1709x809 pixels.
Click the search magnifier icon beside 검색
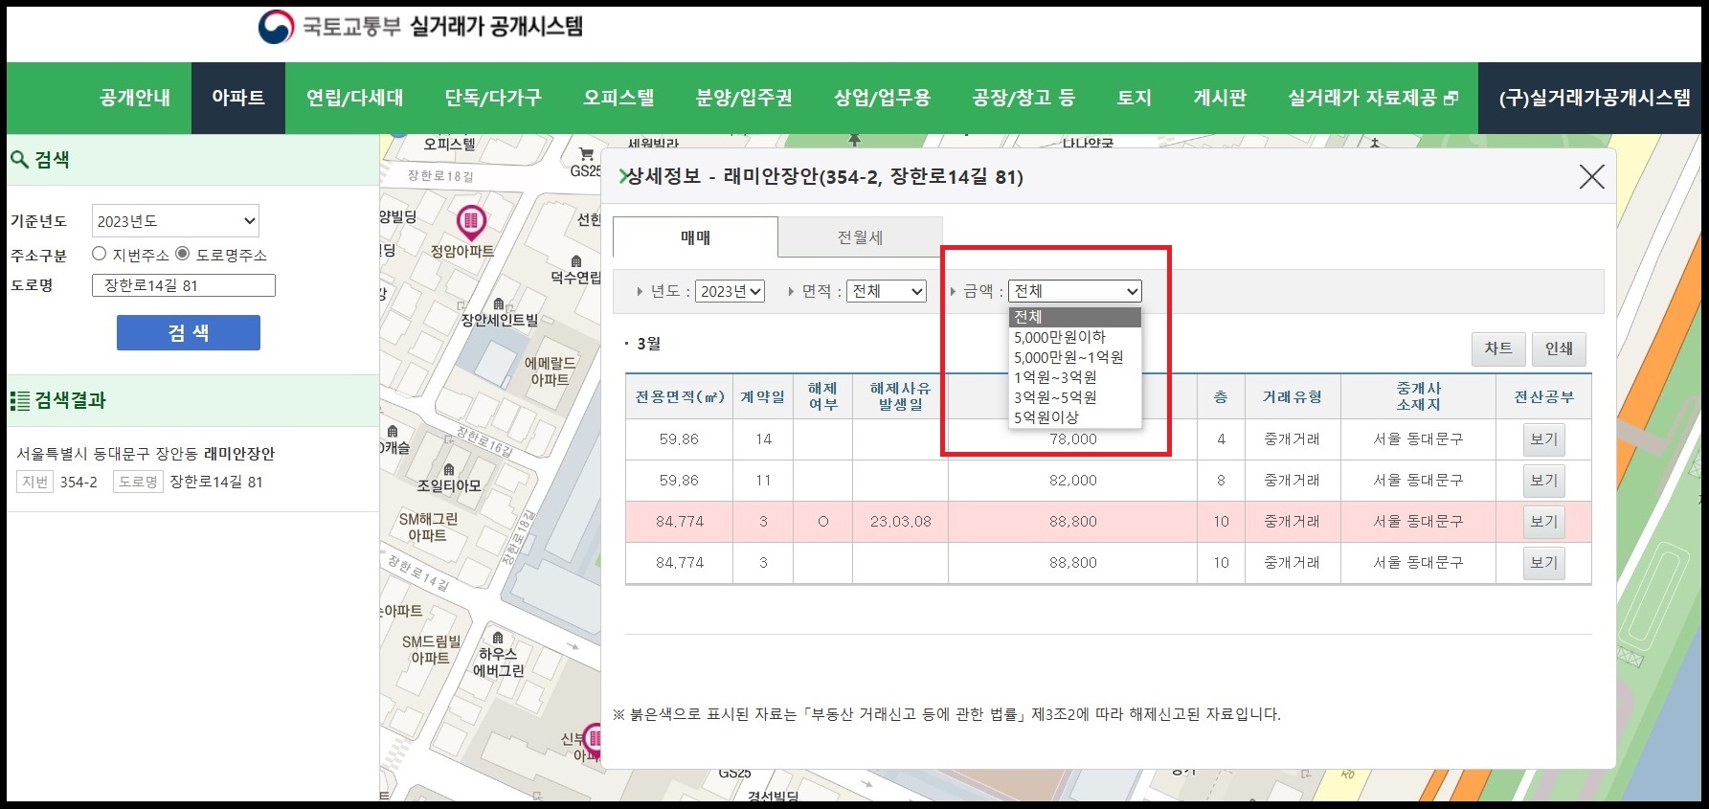click(x=19, y=159)
